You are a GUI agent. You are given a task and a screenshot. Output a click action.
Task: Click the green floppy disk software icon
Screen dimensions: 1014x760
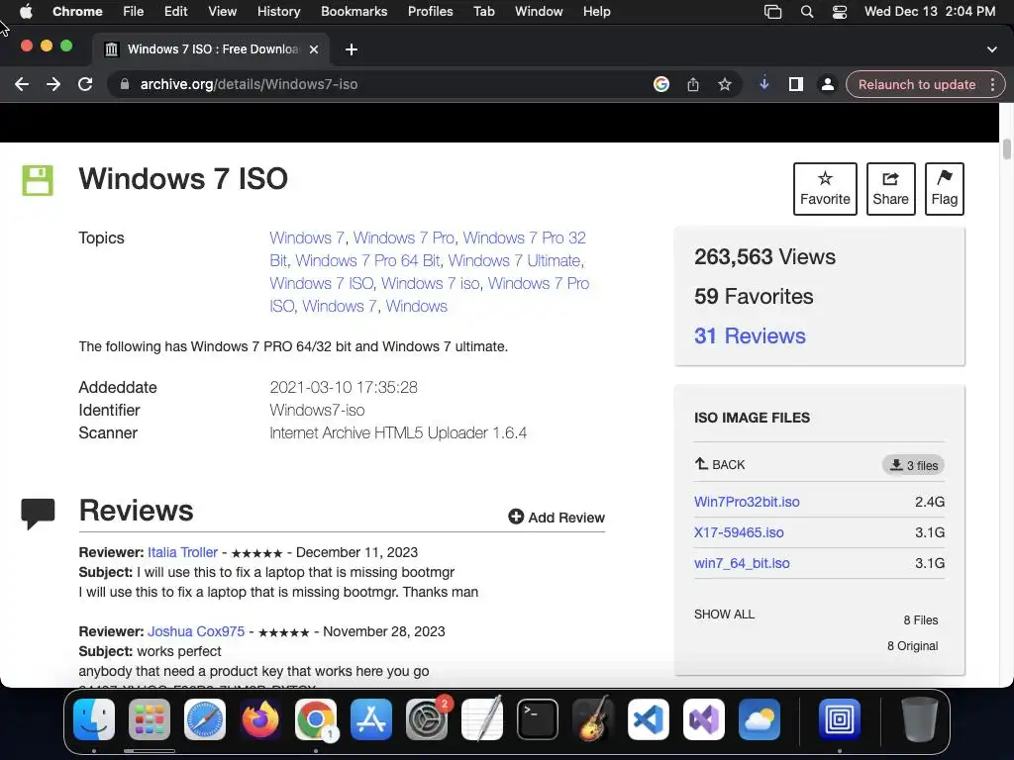click(38, 180)
